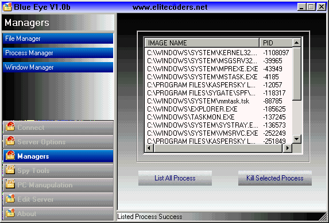Viewport: 329px width, 223px height.
Task: Click the Blue Eye title bar icon
Action: 7,7
